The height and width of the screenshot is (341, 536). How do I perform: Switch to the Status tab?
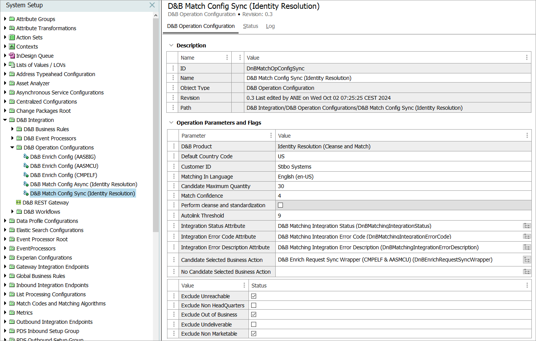click(250, 26)
